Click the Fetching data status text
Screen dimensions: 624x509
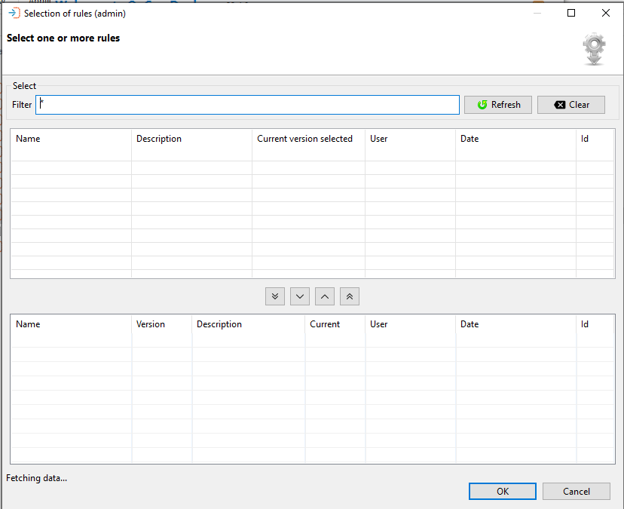tap(37, 478)
